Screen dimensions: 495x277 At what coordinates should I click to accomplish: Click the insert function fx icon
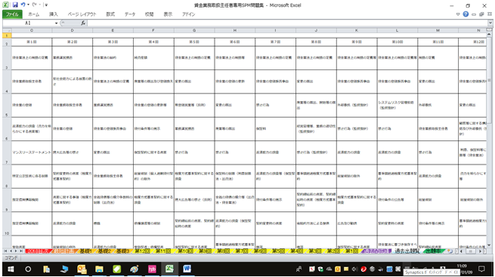point(83,23)
